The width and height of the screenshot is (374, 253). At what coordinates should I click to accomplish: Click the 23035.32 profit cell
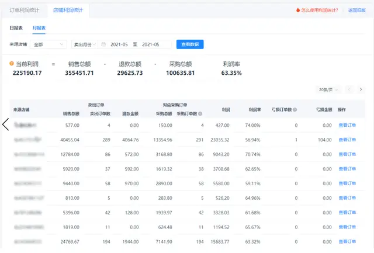click(x=220, y=140)
